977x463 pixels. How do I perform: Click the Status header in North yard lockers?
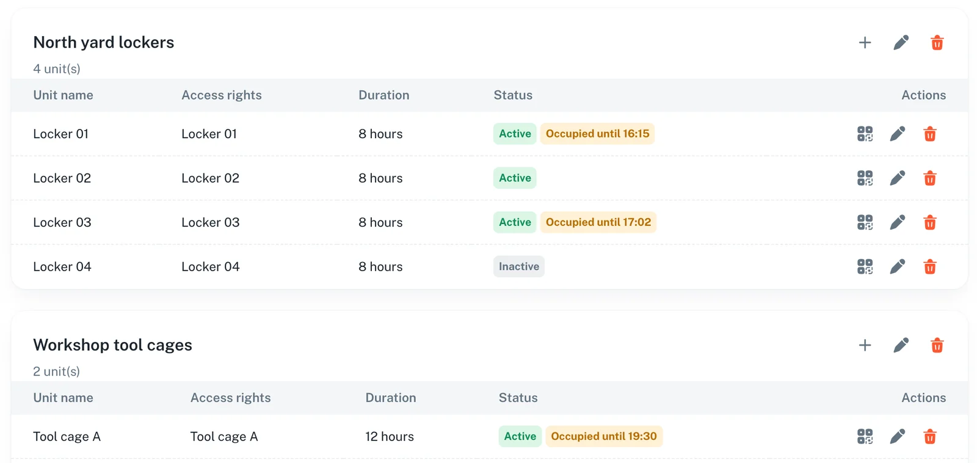(x=513, y=95)
